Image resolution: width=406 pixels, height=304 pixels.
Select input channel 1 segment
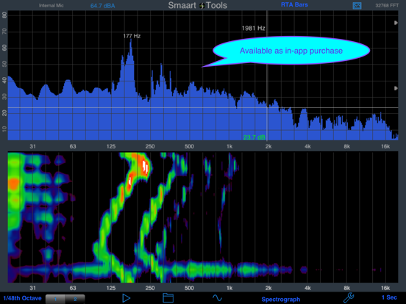pyautogui.click(x=55, y=299)
